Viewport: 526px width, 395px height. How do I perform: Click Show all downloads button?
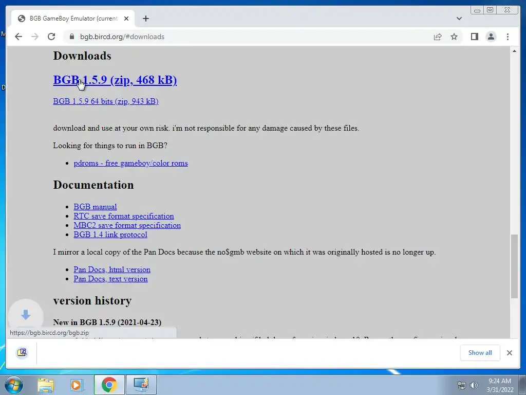(480, 353)
